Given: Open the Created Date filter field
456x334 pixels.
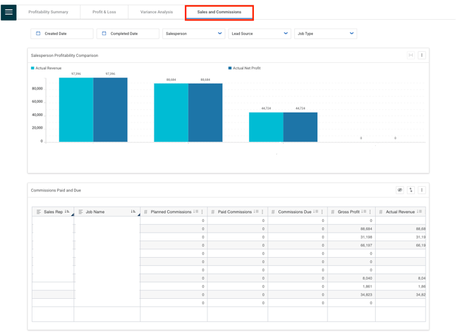Looking at the screenshot, I should click(x=62, y=34).
